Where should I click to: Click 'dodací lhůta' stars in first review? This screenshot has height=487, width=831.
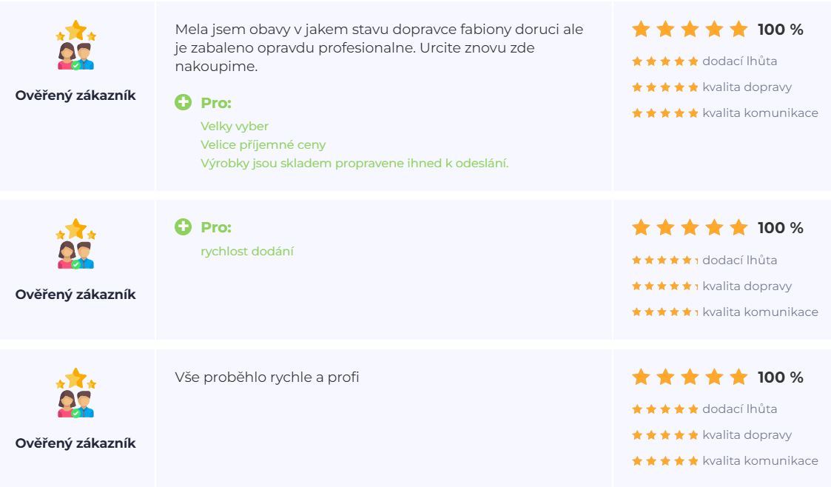tap(665, 61)
